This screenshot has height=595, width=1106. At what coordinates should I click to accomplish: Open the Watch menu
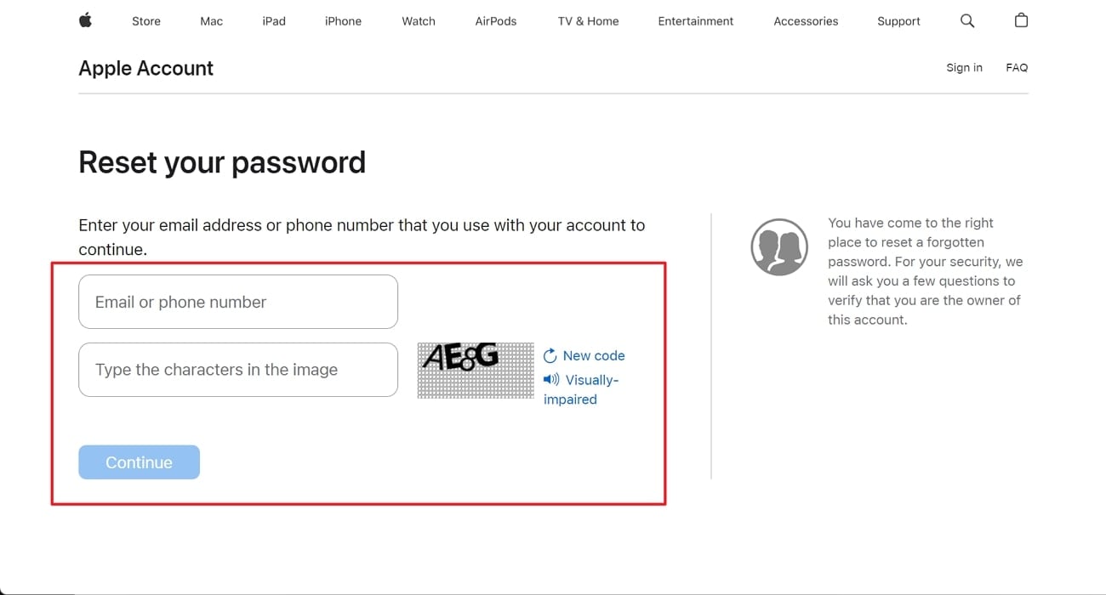[x=419, y=21]
